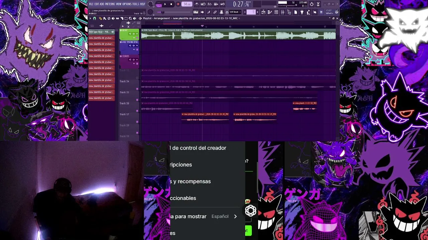Screen dimensions: 428x240
Task: Open the OPTIONS menu
Action: tap(127, 4)
